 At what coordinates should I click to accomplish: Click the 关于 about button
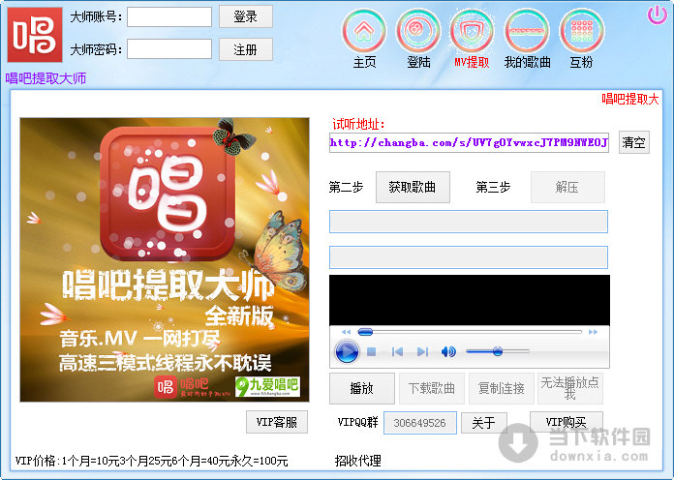point(484,423)
